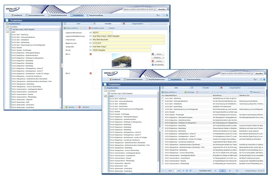The width and height of the screenshot is (272, 179).
Task: Collapse Zustand node in front window tree
Action: (105, 96)
